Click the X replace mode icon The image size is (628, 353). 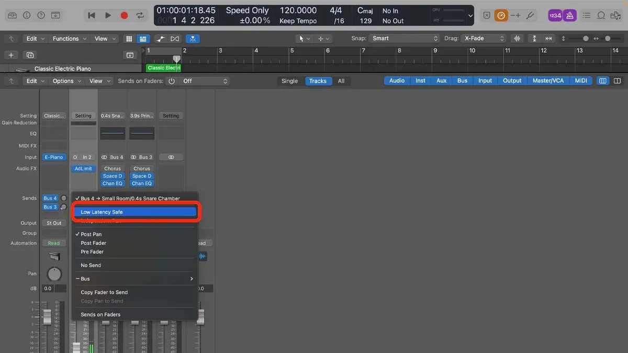click(487, 16)
